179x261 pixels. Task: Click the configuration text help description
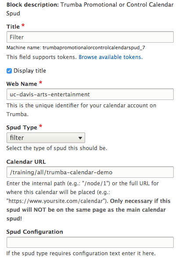(81, 254)
